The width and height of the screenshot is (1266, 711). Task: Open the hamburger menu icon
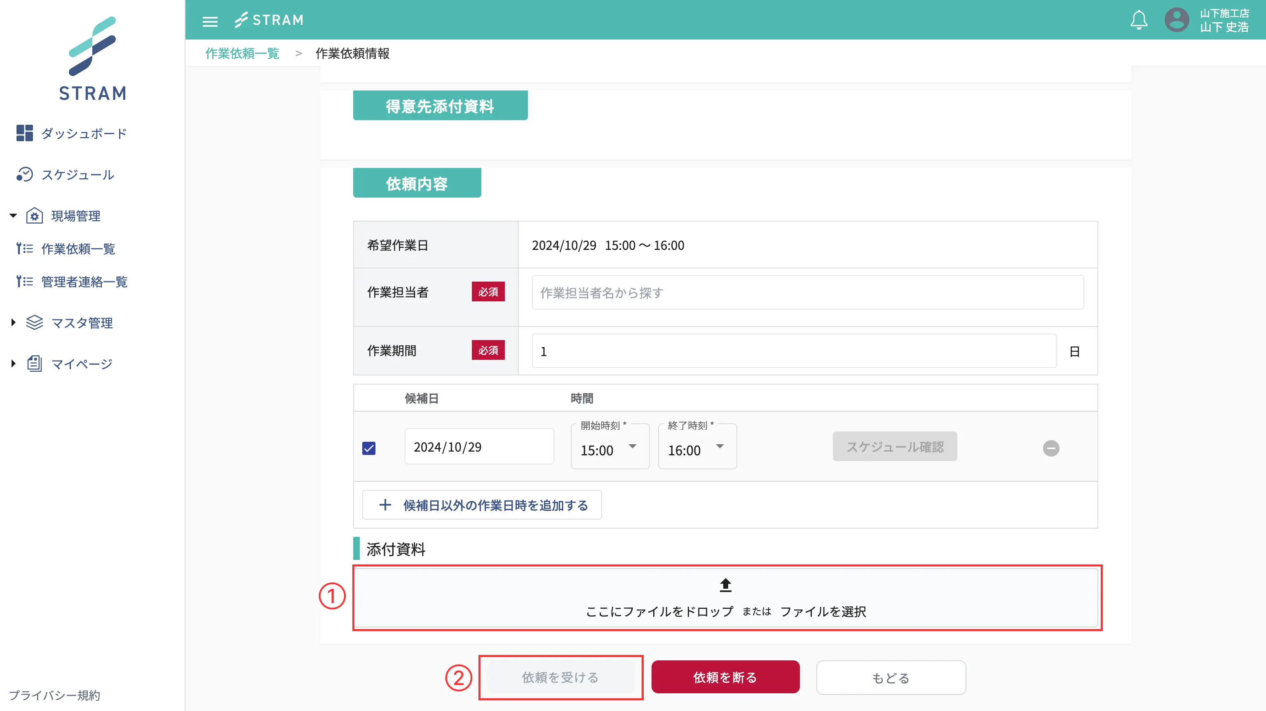pyautogui.click(x=210, y=21)
